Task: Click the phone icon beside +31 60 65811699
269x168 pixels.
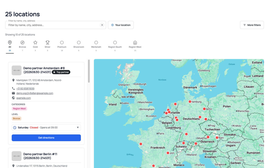Action: [x=13, y=88]
